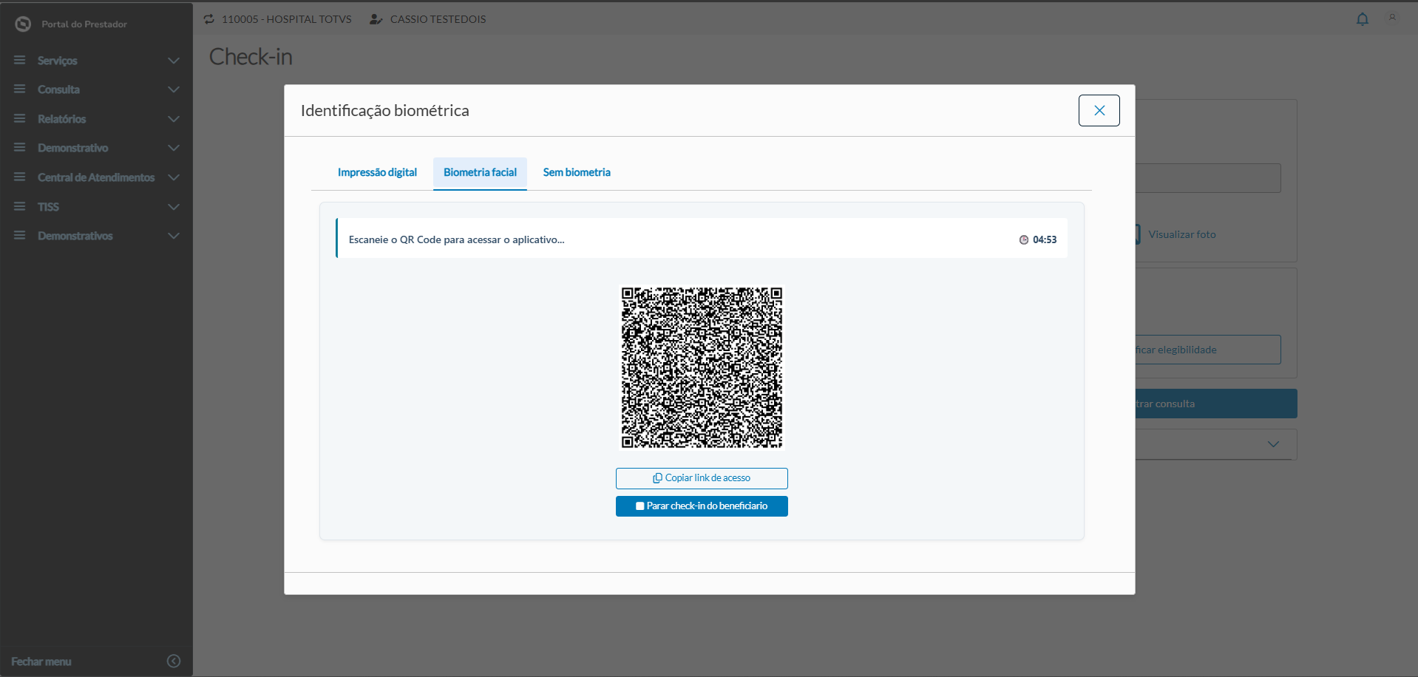This screenshot has height=677, width=1418.
Task: Switch to the Impressão digital tab
Action: [377, 173]
